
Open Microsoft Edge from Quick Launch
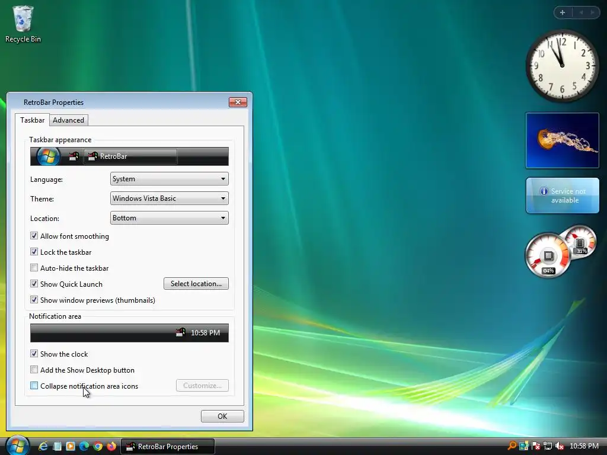84,446
